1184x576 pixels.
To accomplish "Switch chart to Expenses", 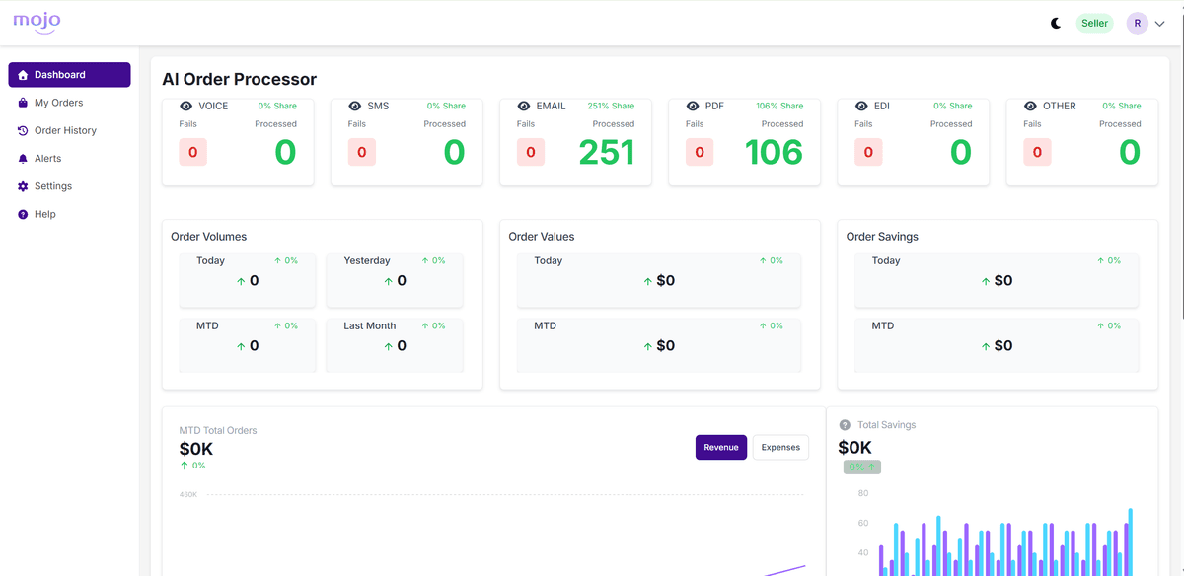I will tap(780, 447).
